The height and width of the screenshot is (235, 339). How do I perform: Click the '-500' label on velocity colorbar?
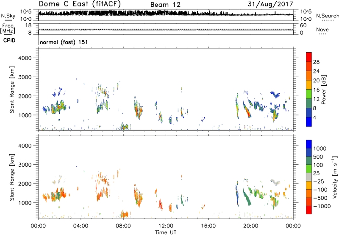(320, 198)
